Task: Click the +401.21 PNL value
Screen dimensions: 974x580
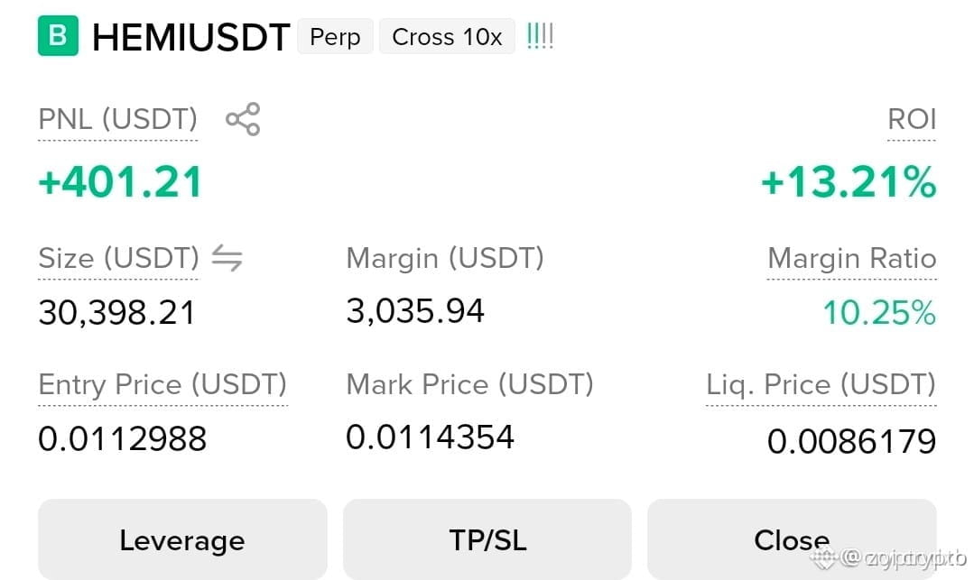Action: click(120, 182)
